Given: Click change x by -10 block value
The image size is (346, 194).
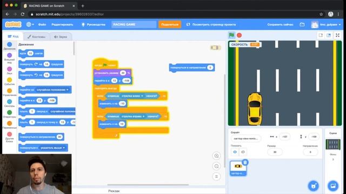Looking at the screenshot, I should click(123, 103).
